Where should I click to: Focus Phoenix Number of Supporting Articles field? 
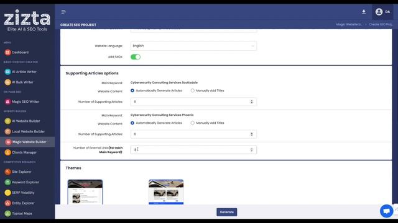click(193, 134)
